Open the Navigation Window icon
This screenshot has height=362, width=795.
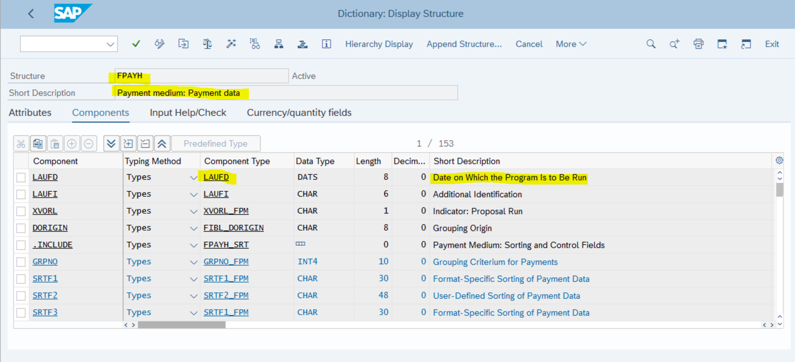[302, 44]
